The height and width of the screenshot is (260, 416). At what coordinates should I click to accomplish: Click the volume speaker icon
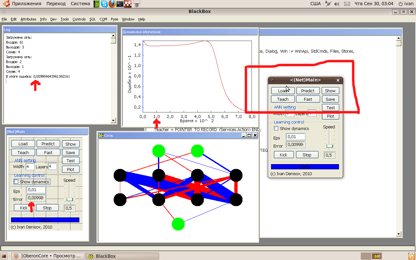click(336, 4)
